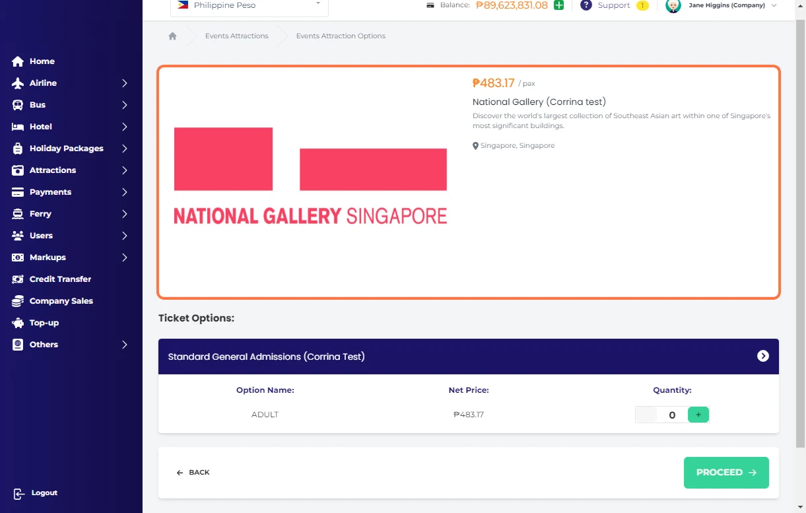
Task: Click the Logout icon in sidebar
Action: pyautogui.click(x=19, y=494)
